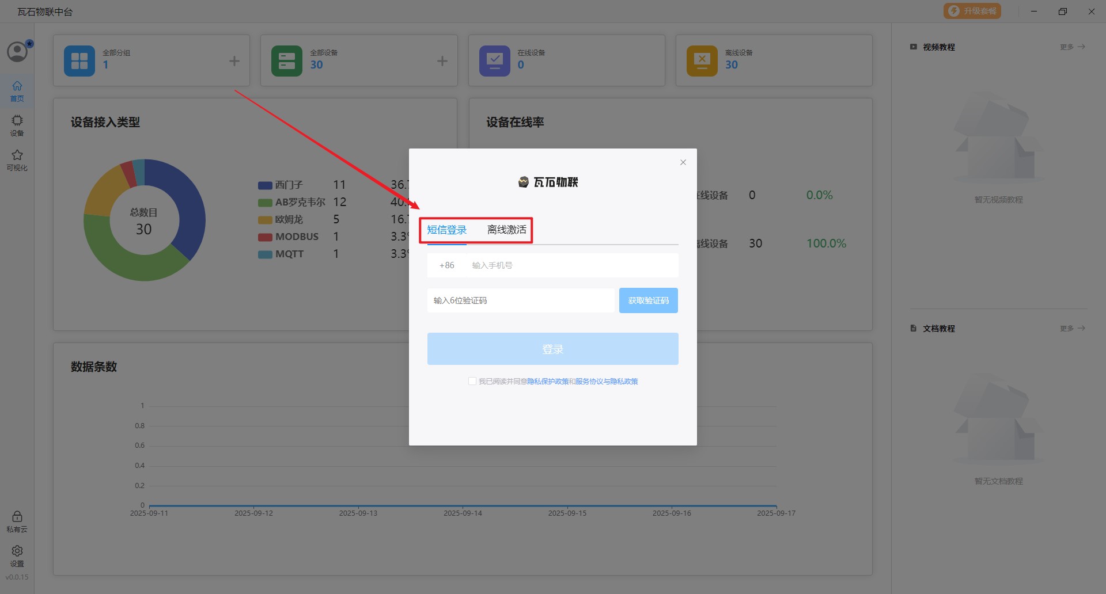This screenshot has height=594, width=1106.
Task: Check the privacy policy agreement checkbox
Action: pos(472,381)
